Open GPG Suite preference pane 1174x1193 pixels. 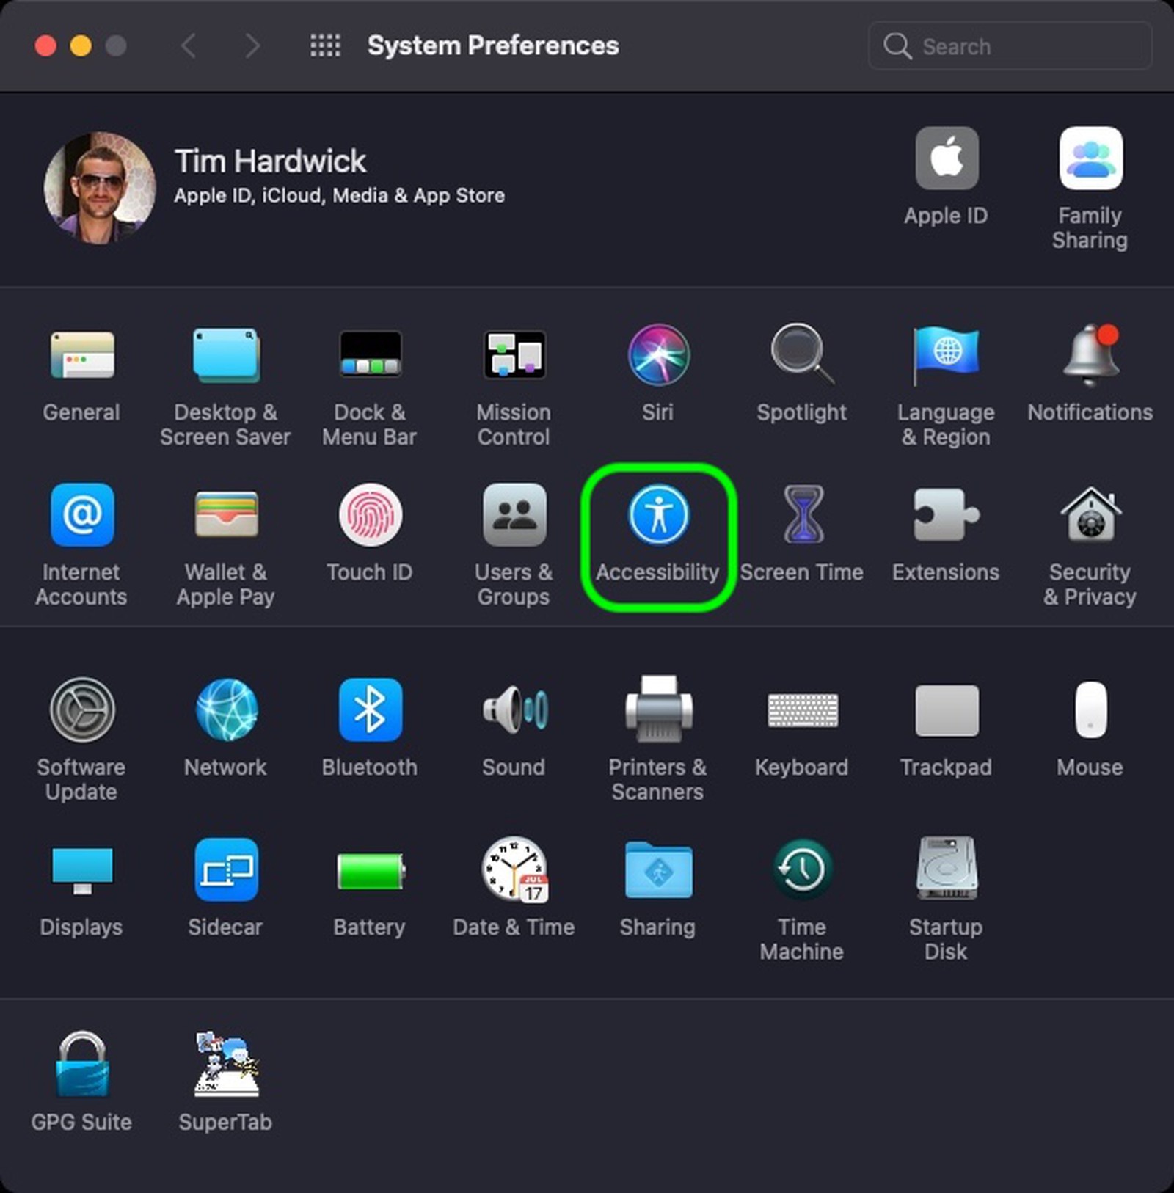coord(81,1065)
